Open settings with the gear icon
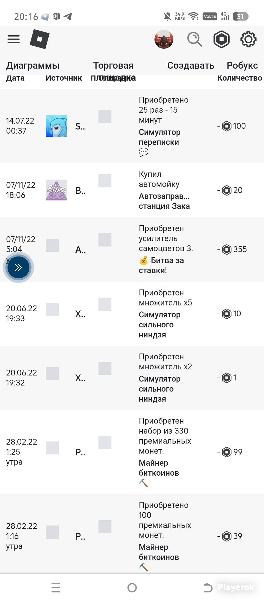 pyautogui.click(x=248, y=39)
